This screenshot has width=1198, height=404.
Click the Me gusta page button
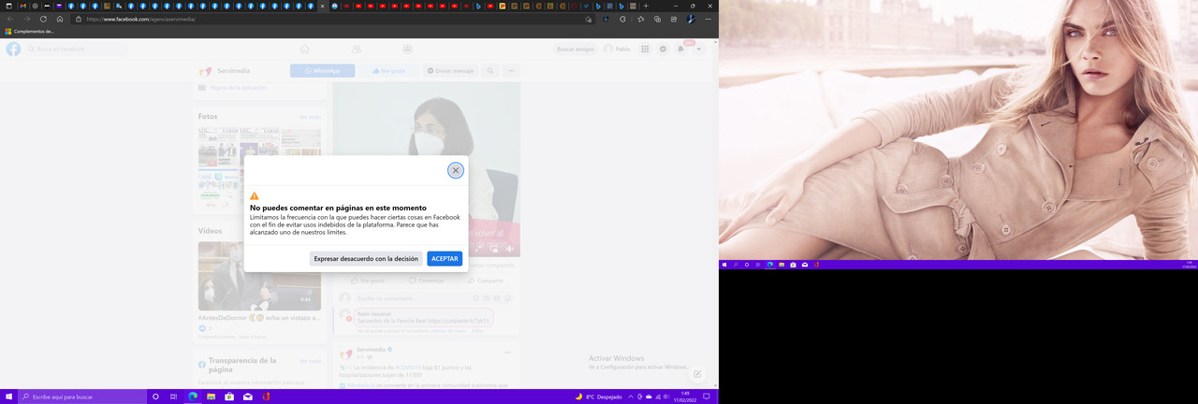pyautogui.click(x=388, y=71)
